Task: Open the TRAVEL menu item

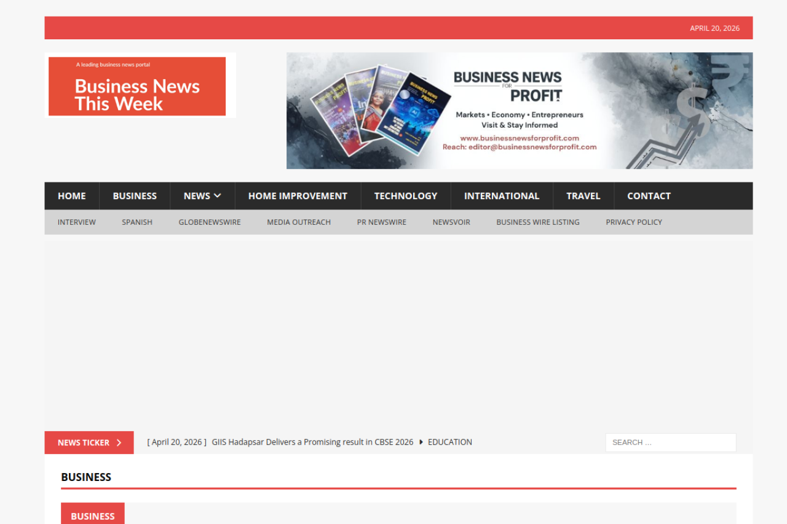Action: pyautogui.click(x=583, y=196)
